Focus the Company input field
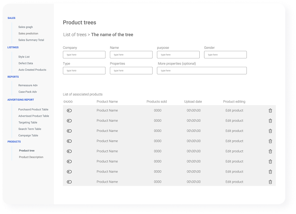 (x=84, y=55)
